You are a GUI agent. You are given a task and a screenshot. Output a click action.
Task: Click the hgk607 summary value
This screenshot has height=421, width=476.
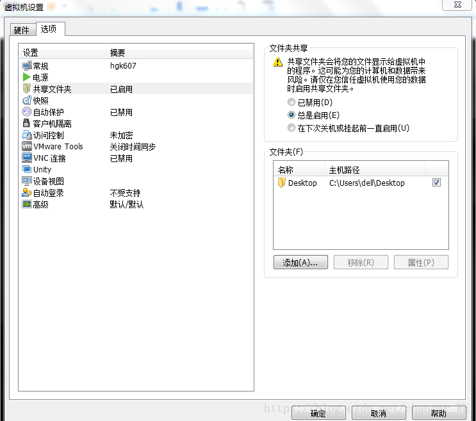pyautogui.click(x=123, y=65)
